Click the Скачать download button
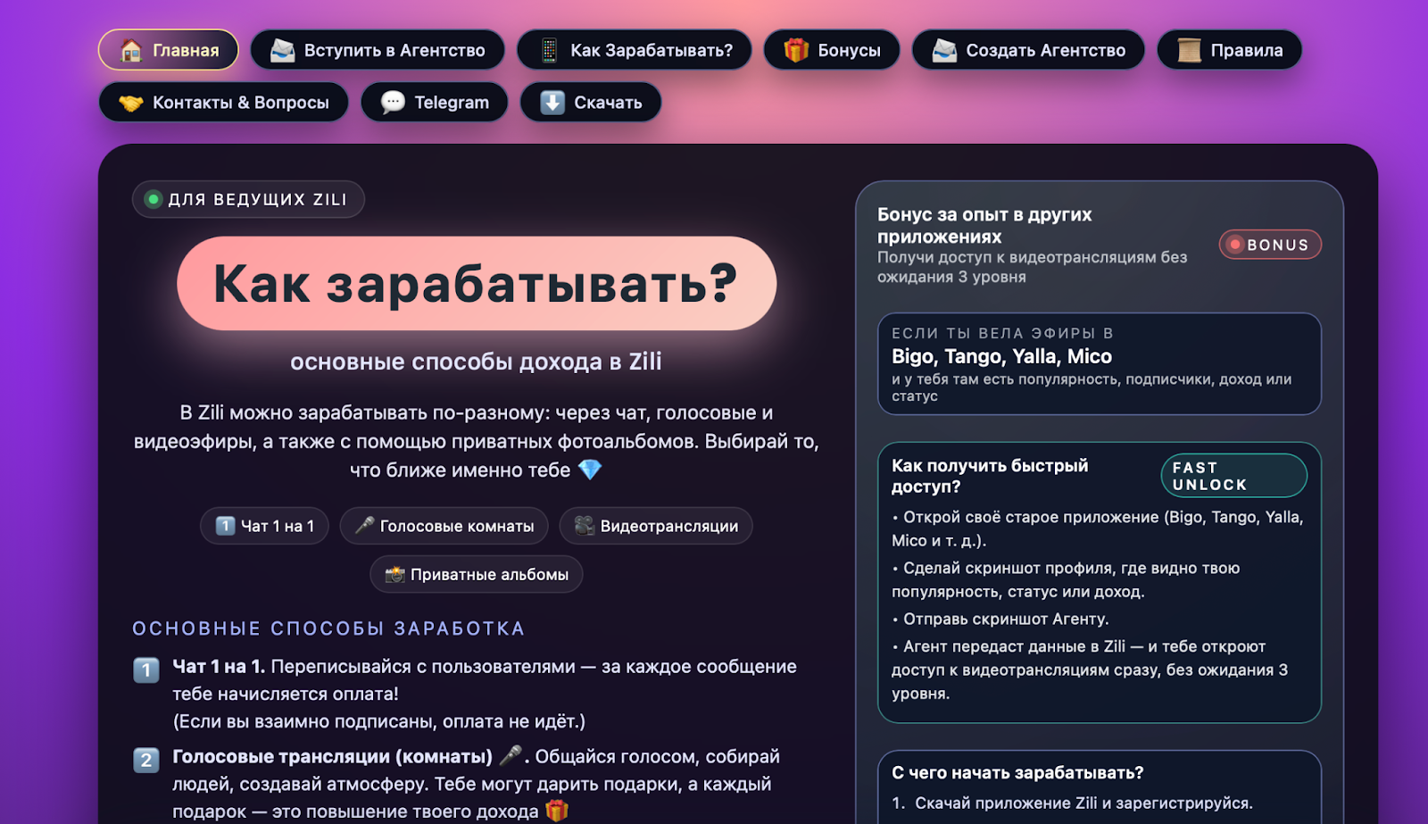Image resolution: width=1428 pixels, height=824 pixels. 591,102
